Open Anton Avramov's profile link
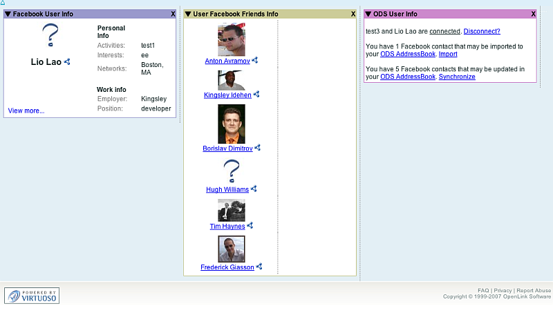Image resolution: width=553 pixels, height=315 pixels. tap(227, 61)
